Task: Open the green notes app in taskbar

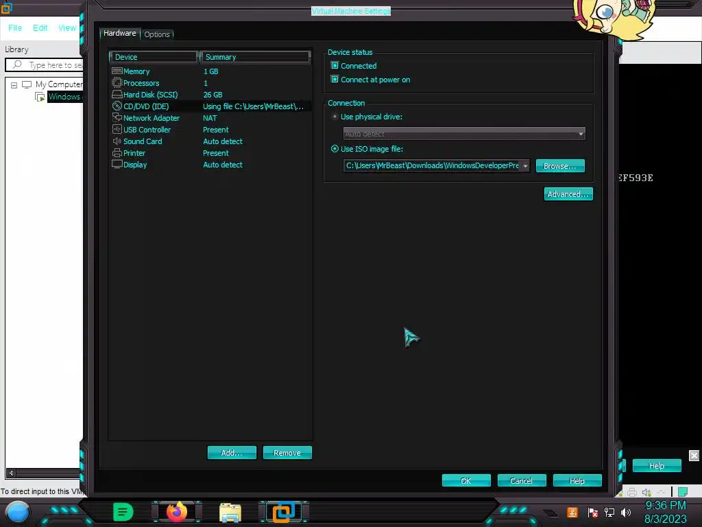Action: pyautogui.click(x=123, y=512)
